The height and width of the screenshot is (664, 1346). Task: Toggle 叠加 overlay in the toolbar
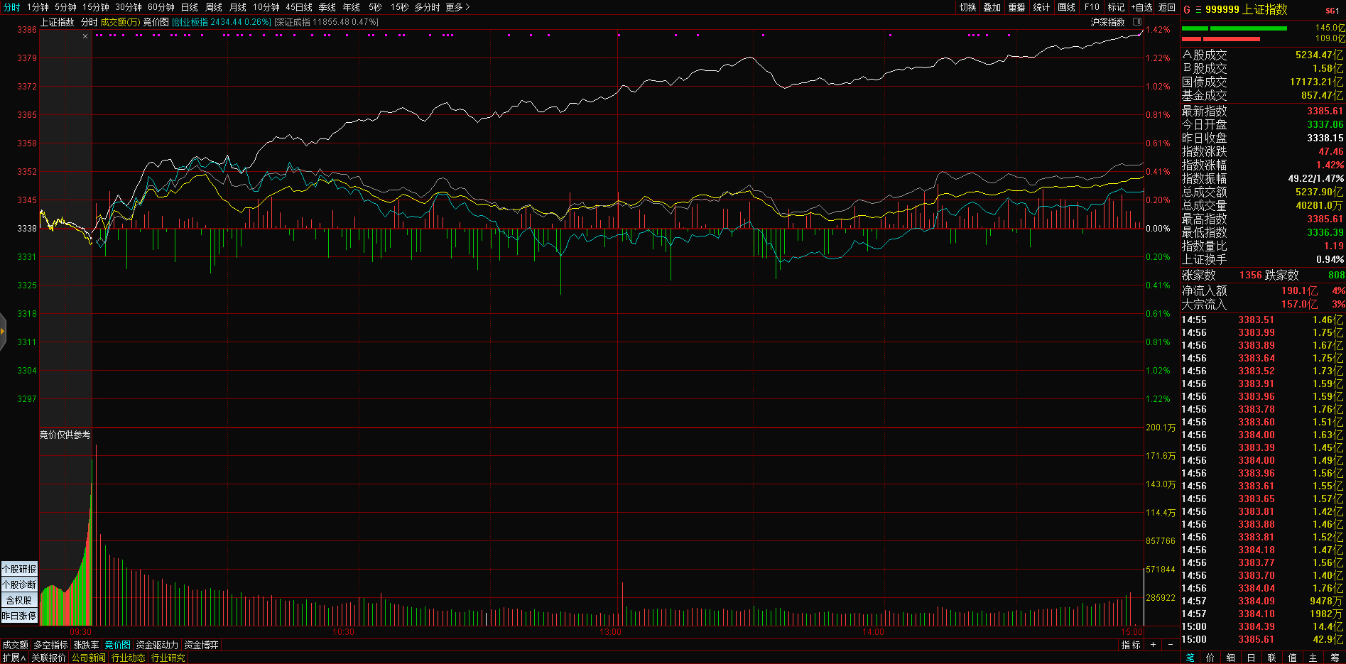[992, 7]
